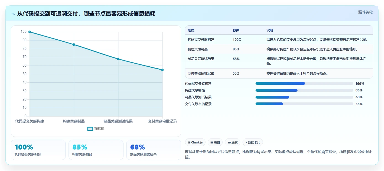The height and width of the screenshot is (171, 384).
Task: Click the 漏斗转化 tag in the header
Action: click(365, 12)
